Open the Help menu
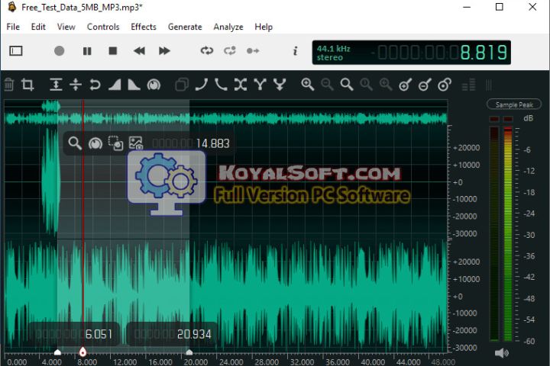The image size is (550, 366). coord(264,27)
